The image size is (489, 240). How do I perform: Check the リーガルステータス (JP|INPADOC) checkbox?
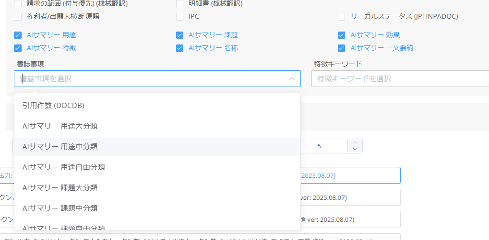coord(341,17)
